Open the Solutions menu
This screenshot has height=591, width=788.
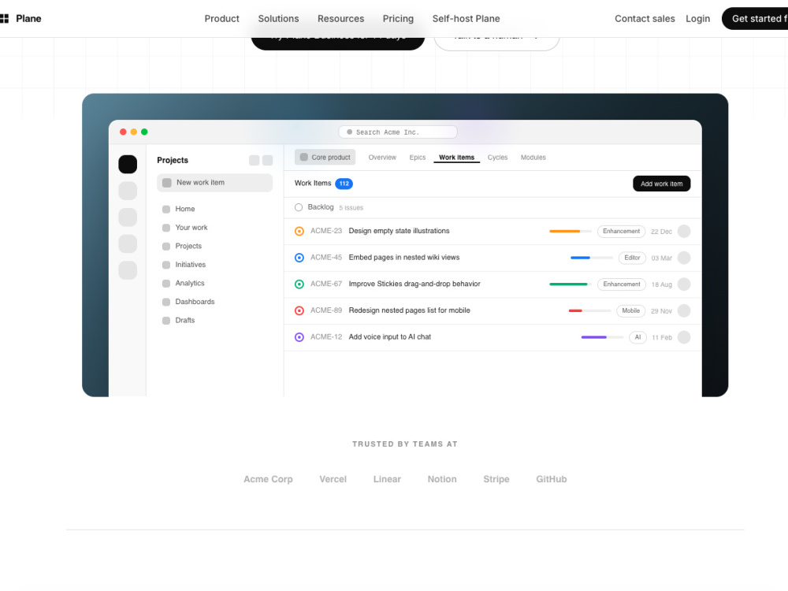pos(278,19)
